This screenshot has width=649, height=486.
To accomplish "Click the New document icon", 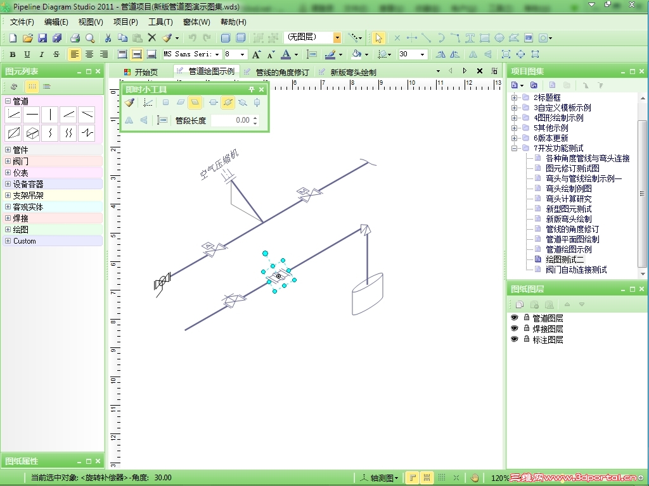I will [x=13, y=38].
